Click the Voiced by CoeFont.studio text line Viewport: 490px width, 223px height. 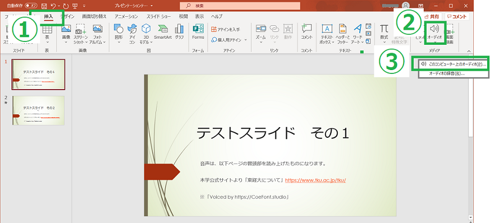[x=244, y=197]
